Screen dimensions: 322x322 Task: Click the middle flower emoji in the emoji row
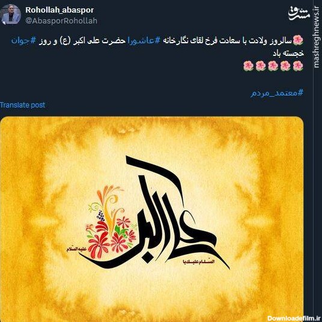click(x=273, y=66)
